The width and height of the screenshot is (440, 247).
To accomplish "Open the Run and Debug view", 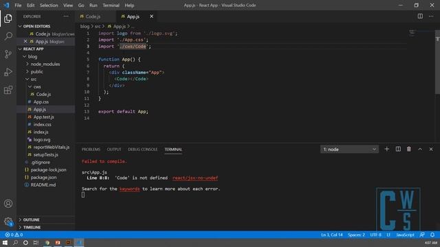I will coord(8,72).
